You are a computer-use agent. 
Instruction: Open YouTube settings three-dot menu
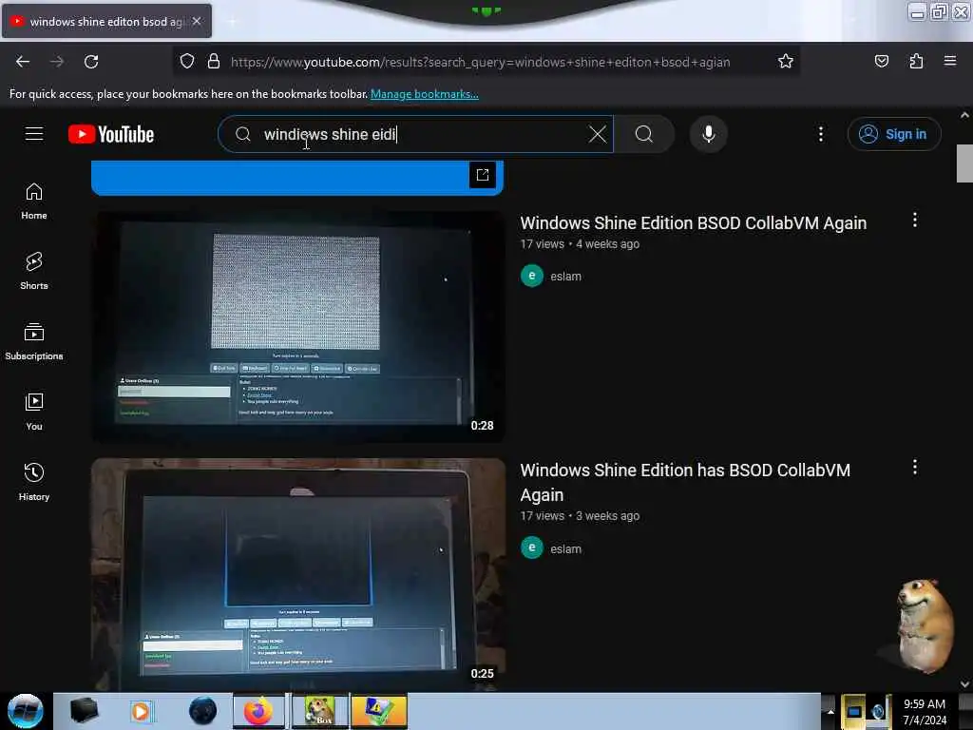click(x=821, y=134)
